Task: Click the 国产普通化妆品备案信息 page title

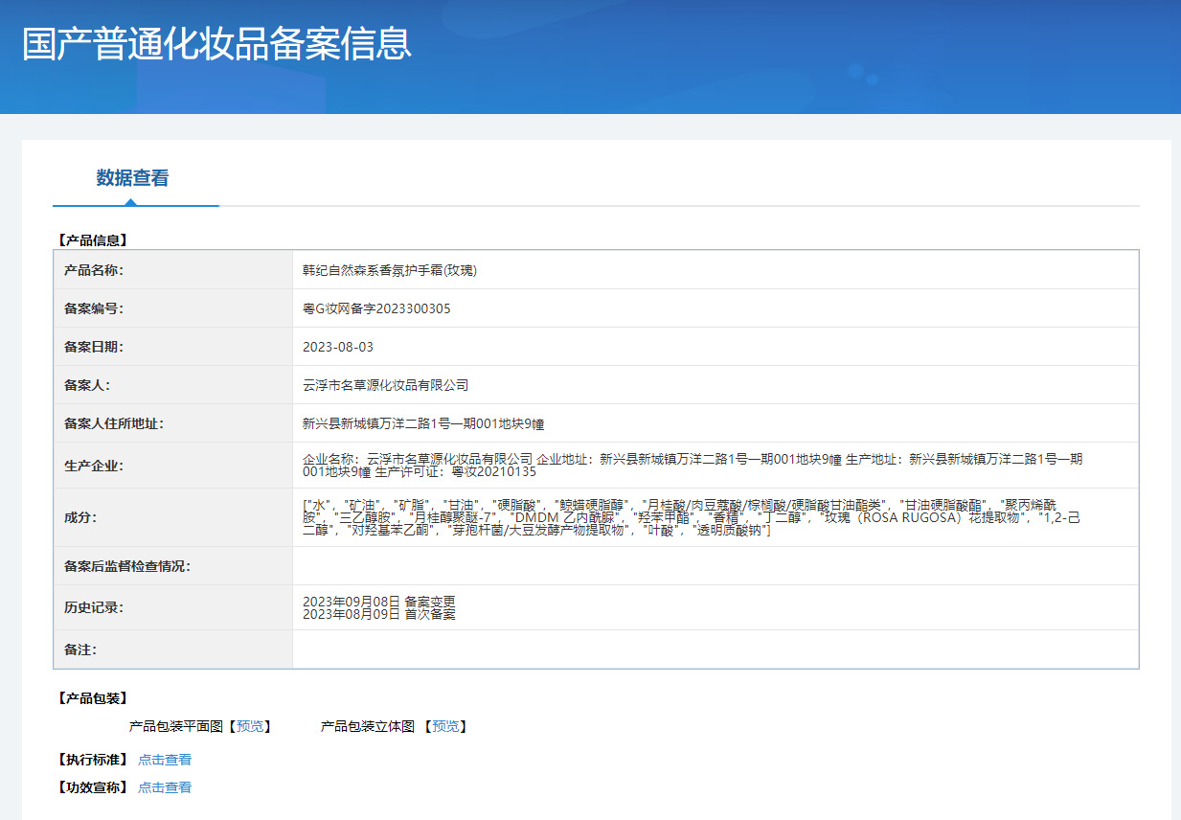Action: 216,45
